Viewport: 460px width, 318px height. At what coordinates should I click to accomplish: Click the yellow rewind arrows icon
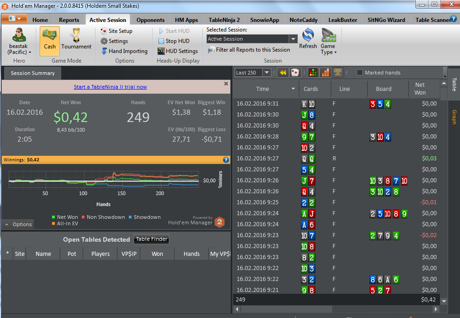pos(283,73)
